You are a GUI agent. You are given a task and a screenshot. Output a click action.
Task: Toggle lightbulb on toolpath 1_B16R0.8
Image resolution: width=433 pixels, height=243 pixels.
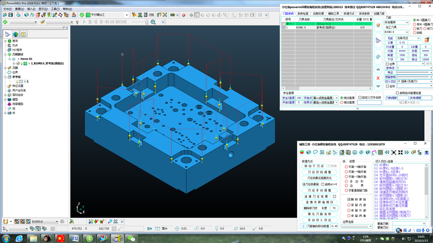click(x=22, y=63)
